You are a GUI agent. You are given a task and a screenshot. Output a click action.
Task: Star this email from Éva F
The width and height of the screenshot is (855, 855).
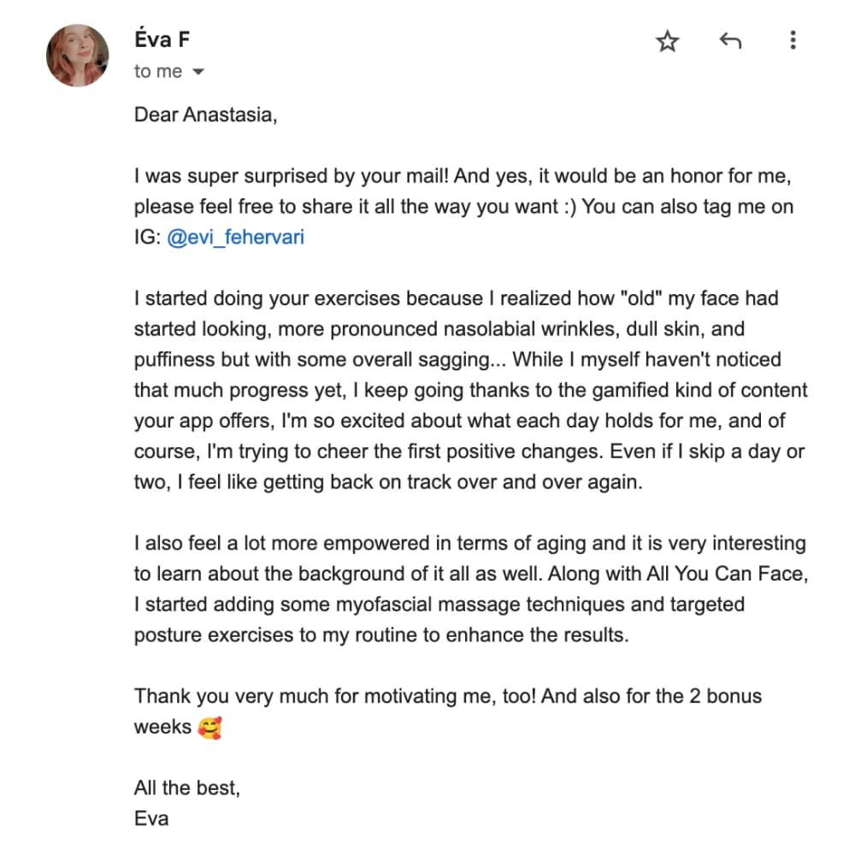[x=667, y=41]
